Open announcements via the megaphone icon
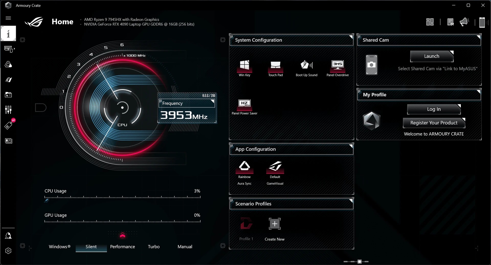 [464, 22]
